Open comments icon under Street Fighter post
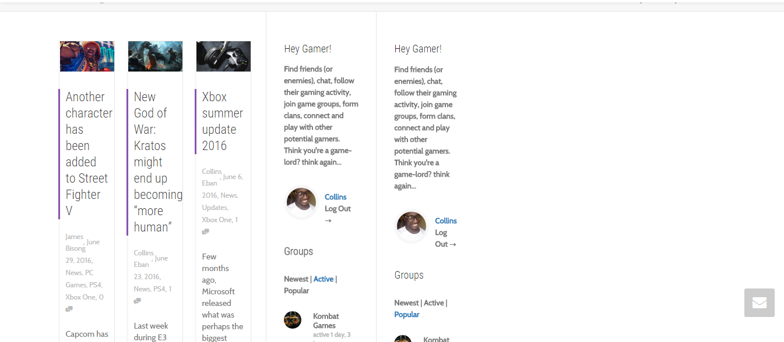 (x=69, y=309)
